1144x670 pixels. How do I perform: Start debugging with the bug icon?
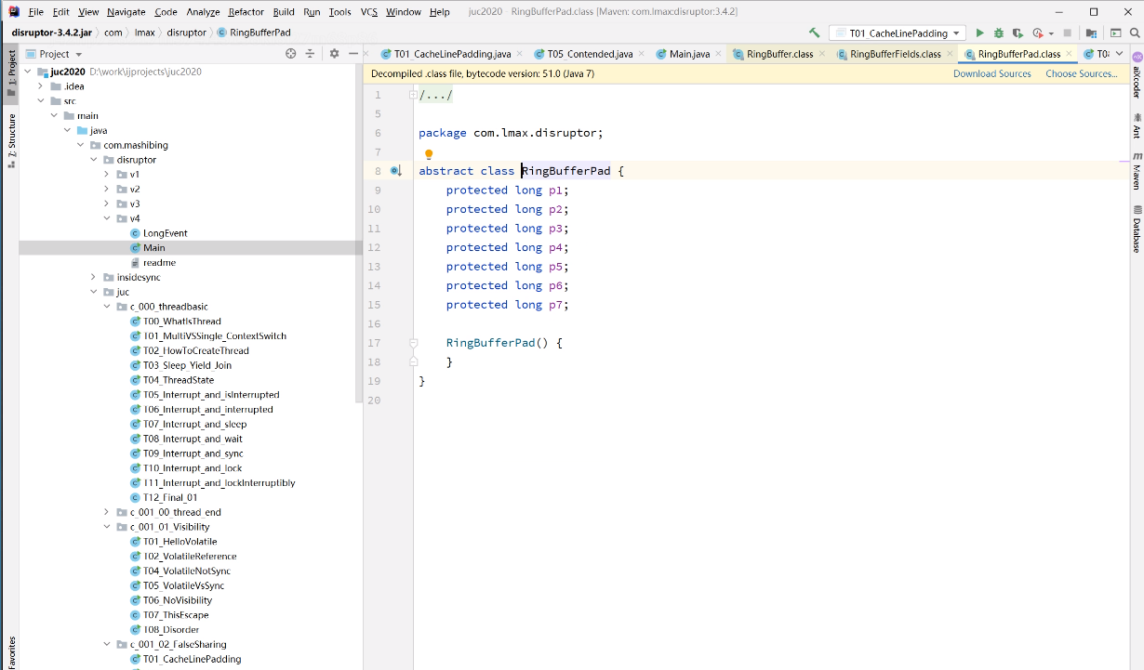tap(999, 33)
